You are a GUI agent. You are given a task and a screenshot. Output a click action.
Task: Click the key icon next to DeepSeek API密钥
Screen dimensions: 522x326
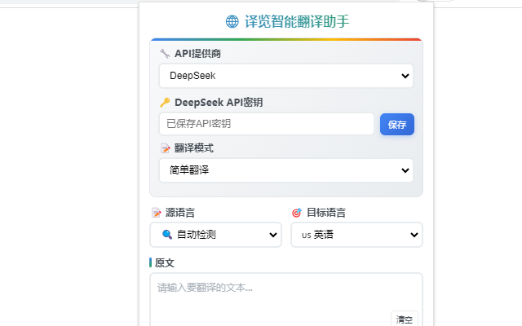click(x=165, y=103)
